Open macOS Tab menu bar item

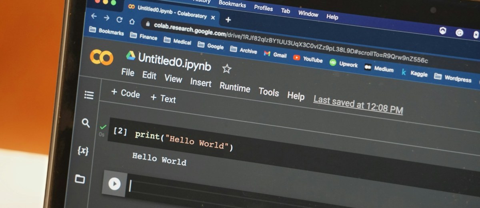286,11
